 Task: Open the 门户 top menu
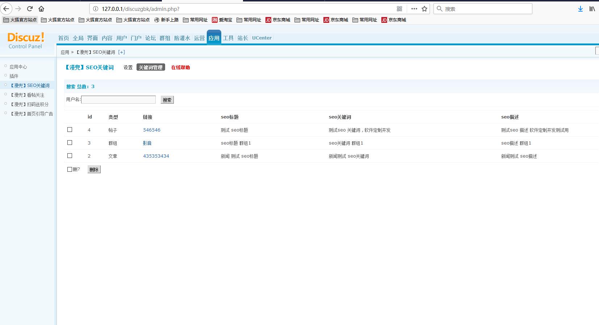(x=136, y=38)
